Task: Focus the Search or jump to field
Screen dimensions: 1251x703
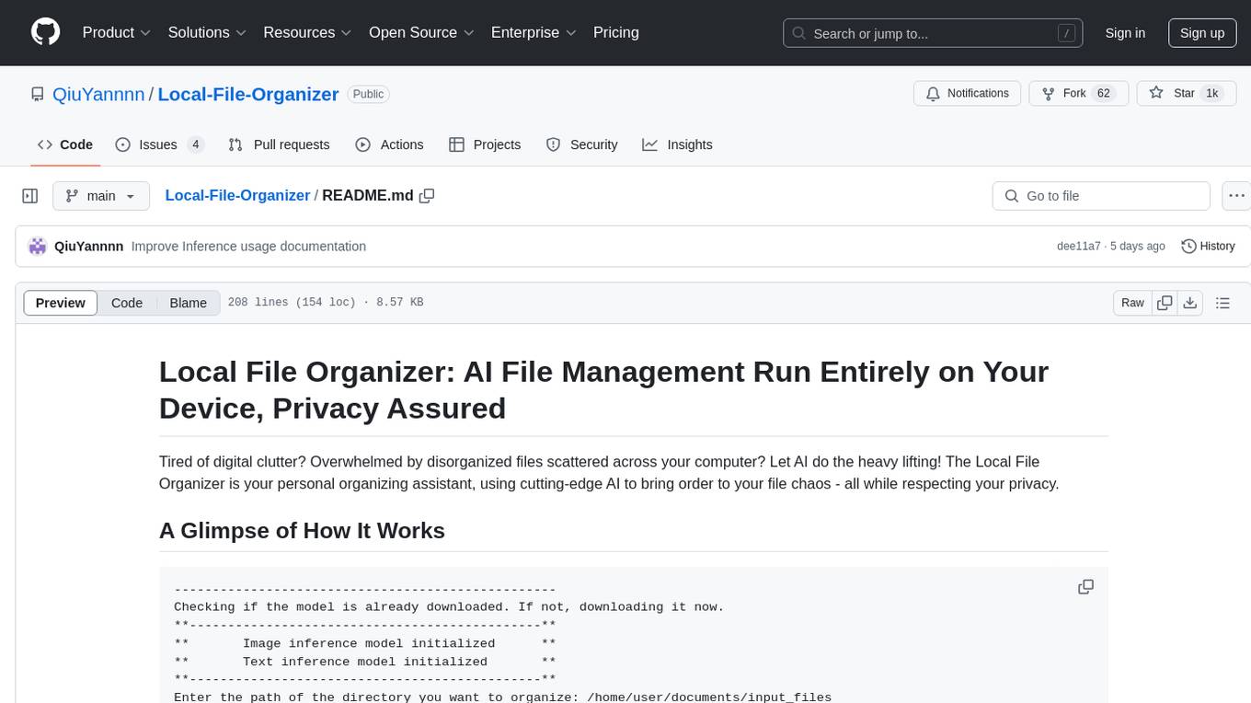Action: pyautogui.click(x=934, y=33)
